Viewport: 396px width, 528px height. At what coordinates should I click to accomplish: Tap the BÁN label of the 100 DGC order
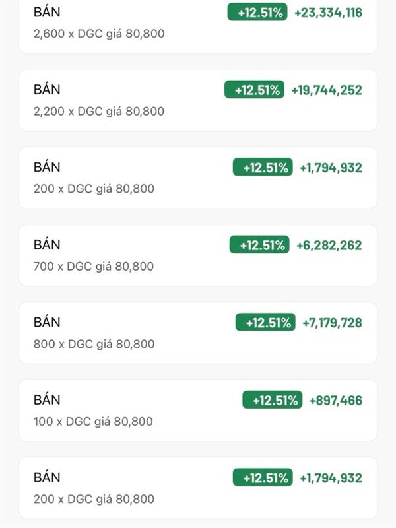(x=47, y=400)
